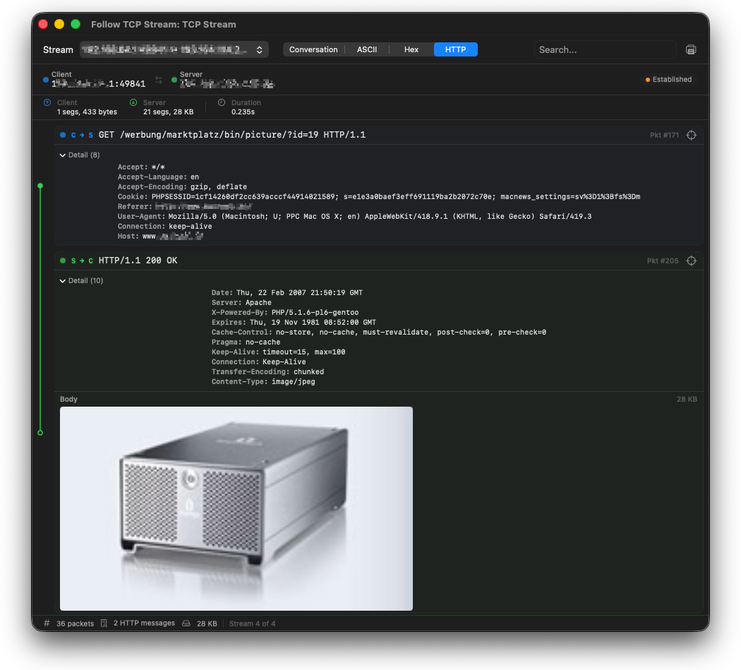Click the packets hash icon in status bar
This screenshot has height=670, width=741.
[47, 623]
